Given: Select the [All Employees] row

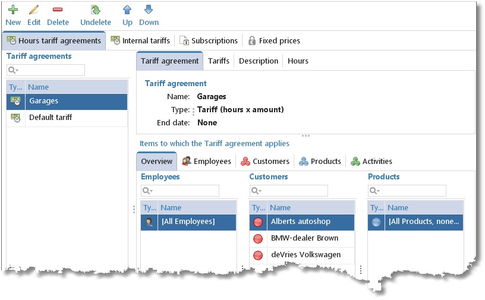Looking at the screenshot, I should coord(188,222).
